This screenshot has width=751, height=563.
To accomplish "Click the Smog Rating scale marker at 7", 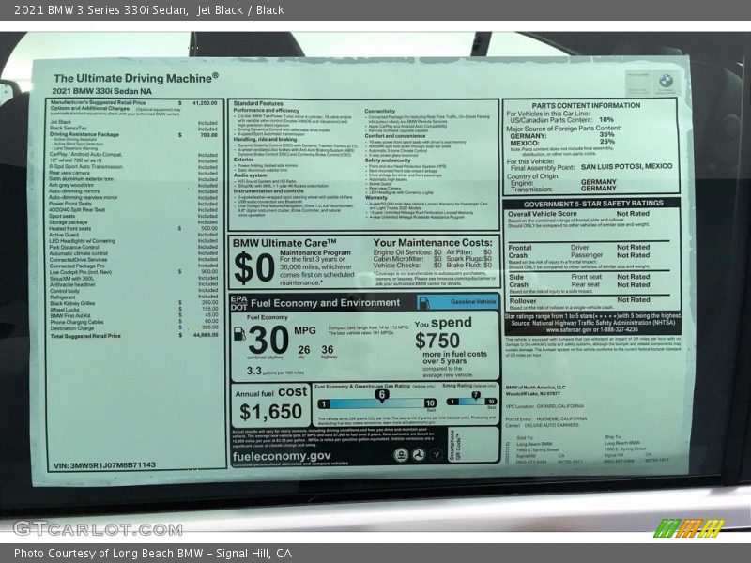I will pos(474,394).
